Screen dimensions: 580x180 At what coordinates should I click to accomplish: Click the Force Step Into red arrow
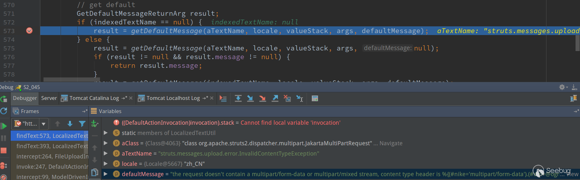(262, 98)
